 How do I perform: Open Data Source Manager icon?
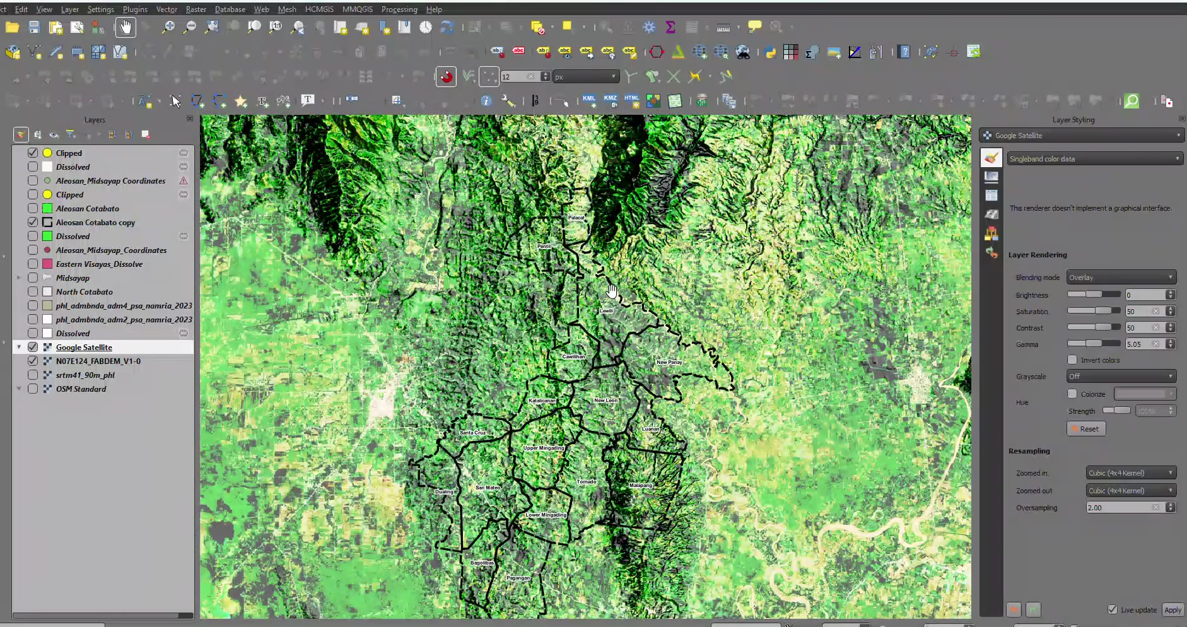click(x=12, y=52)
